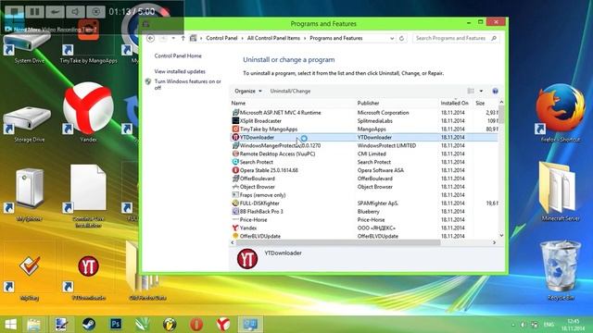This screenshot has height=333, width=593.
Task: Select the FULL-DISKfighter entry
Action: click(x=364, y=203)
